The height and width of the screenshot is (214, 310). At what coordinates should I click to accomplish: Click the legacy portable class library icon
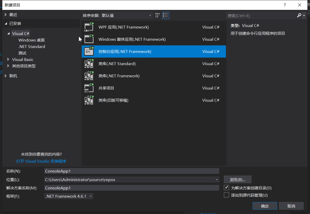click(89, 100)
